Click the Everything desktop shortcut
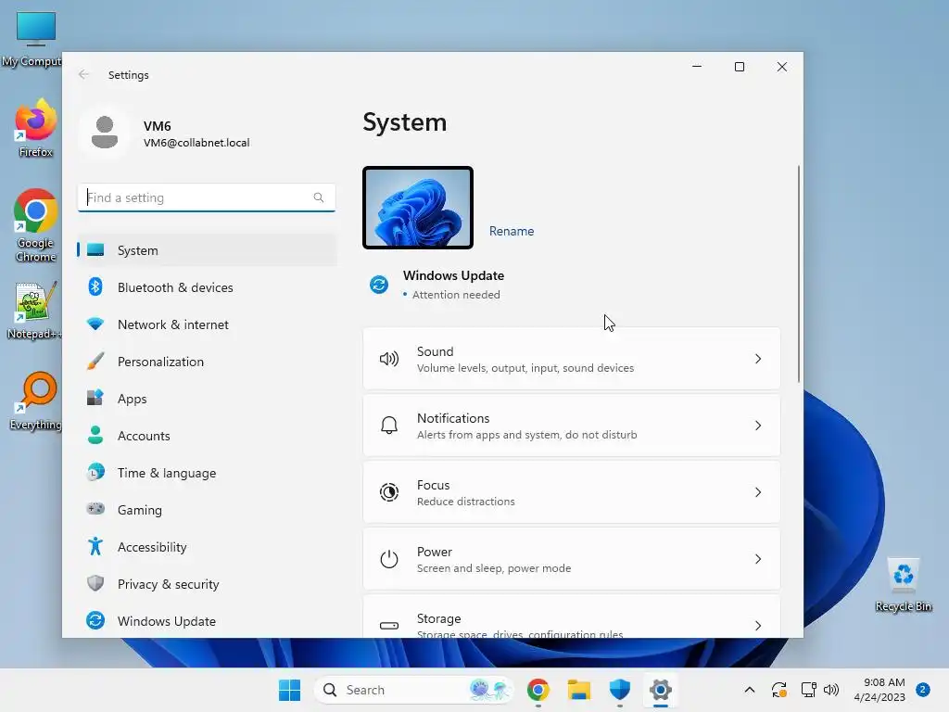Viewport: 949px width, 712px height. pyautogui.click(x=35, y=401)
